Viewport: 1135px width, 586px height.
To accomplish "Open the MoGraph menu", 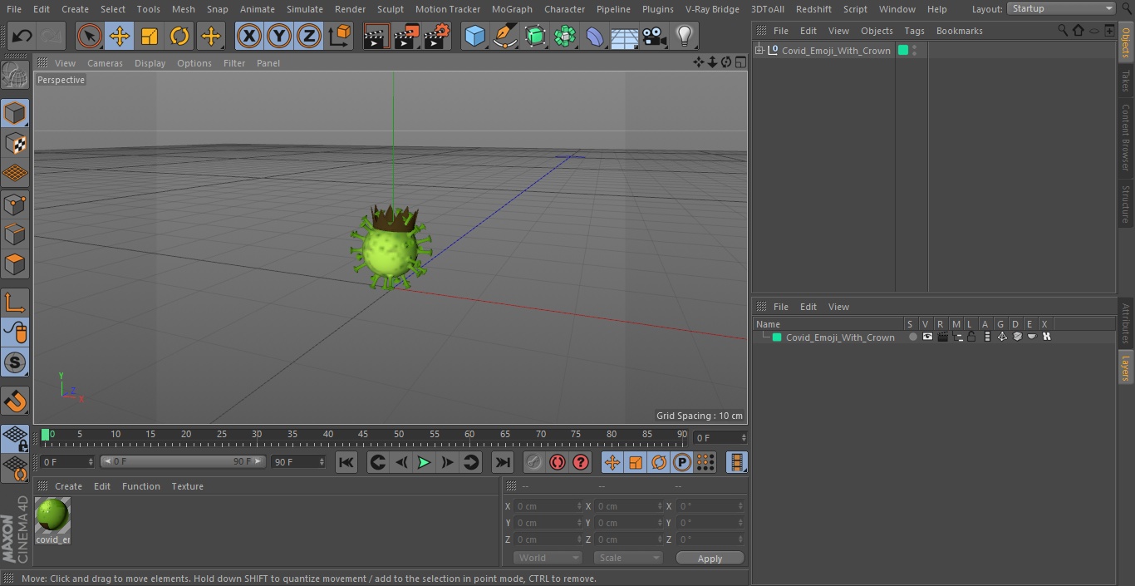I will coord(512,9).
